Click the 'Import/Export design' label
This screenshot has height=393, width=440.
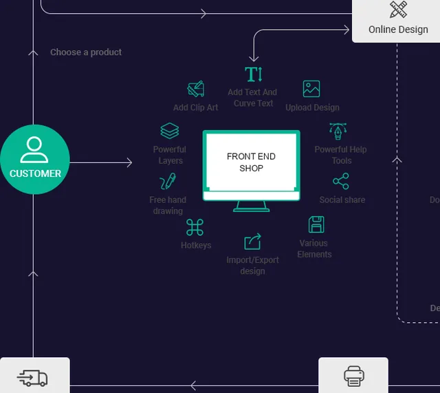pos(252,266)
